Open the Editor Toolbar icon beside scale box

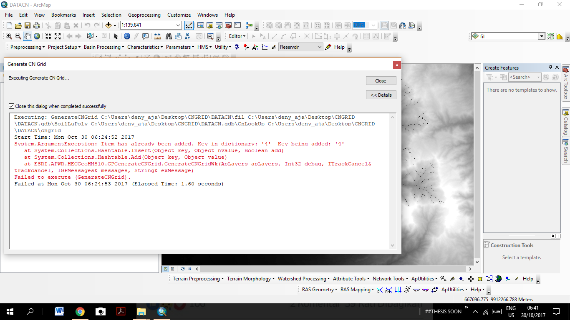[x=189, y=25]
